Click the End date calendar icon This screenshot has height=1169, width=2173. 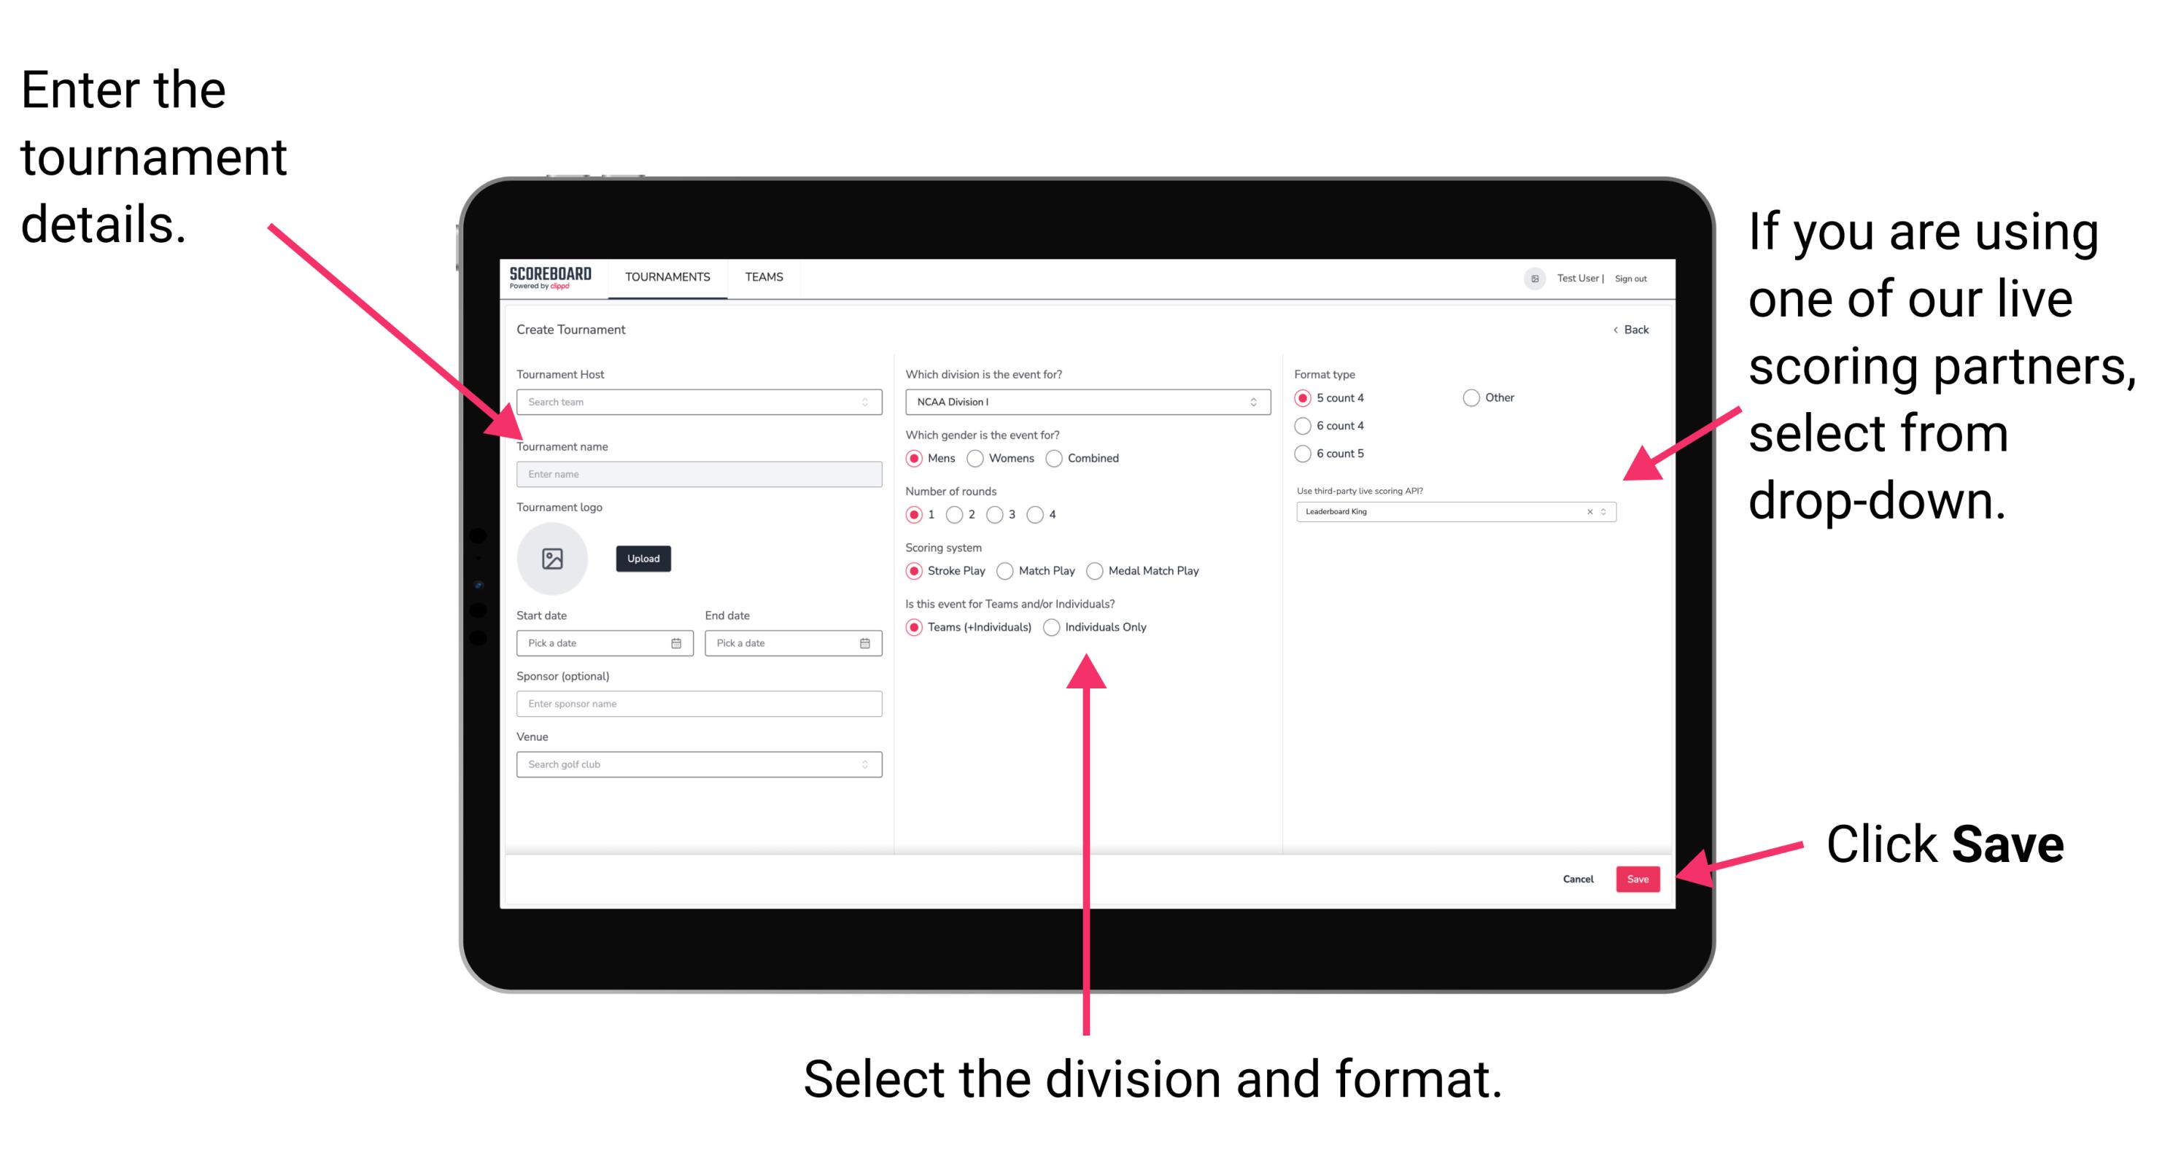[x=865, y=643]
